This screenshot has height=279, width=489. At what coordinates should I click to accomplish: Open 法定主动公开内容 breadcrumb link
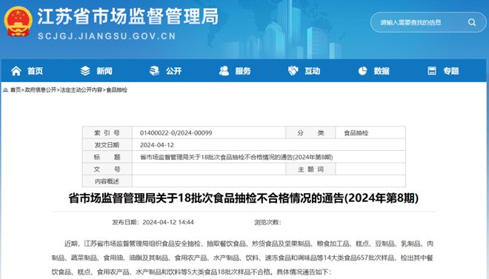(x=81, y=90)
